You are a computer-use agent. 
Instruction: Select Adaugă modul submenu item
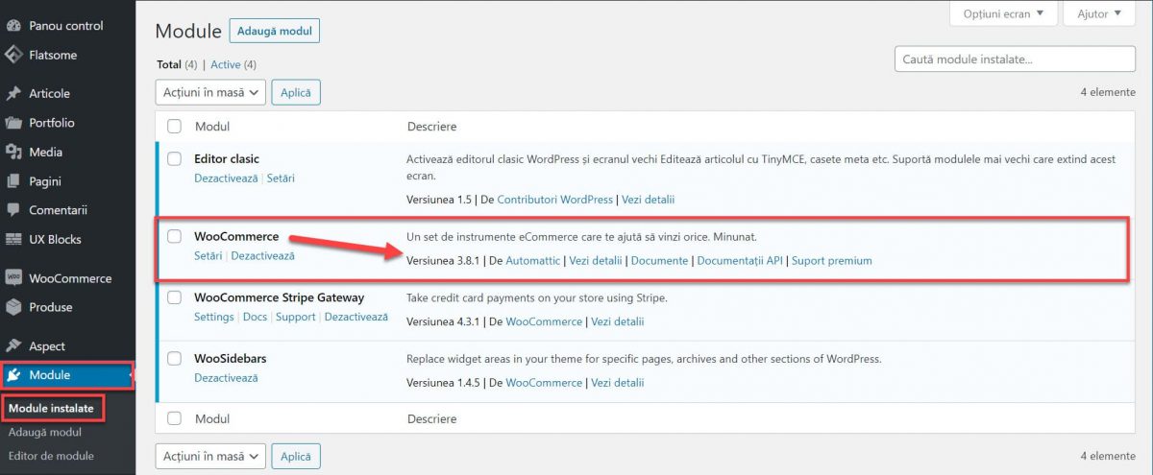(45, 432)
